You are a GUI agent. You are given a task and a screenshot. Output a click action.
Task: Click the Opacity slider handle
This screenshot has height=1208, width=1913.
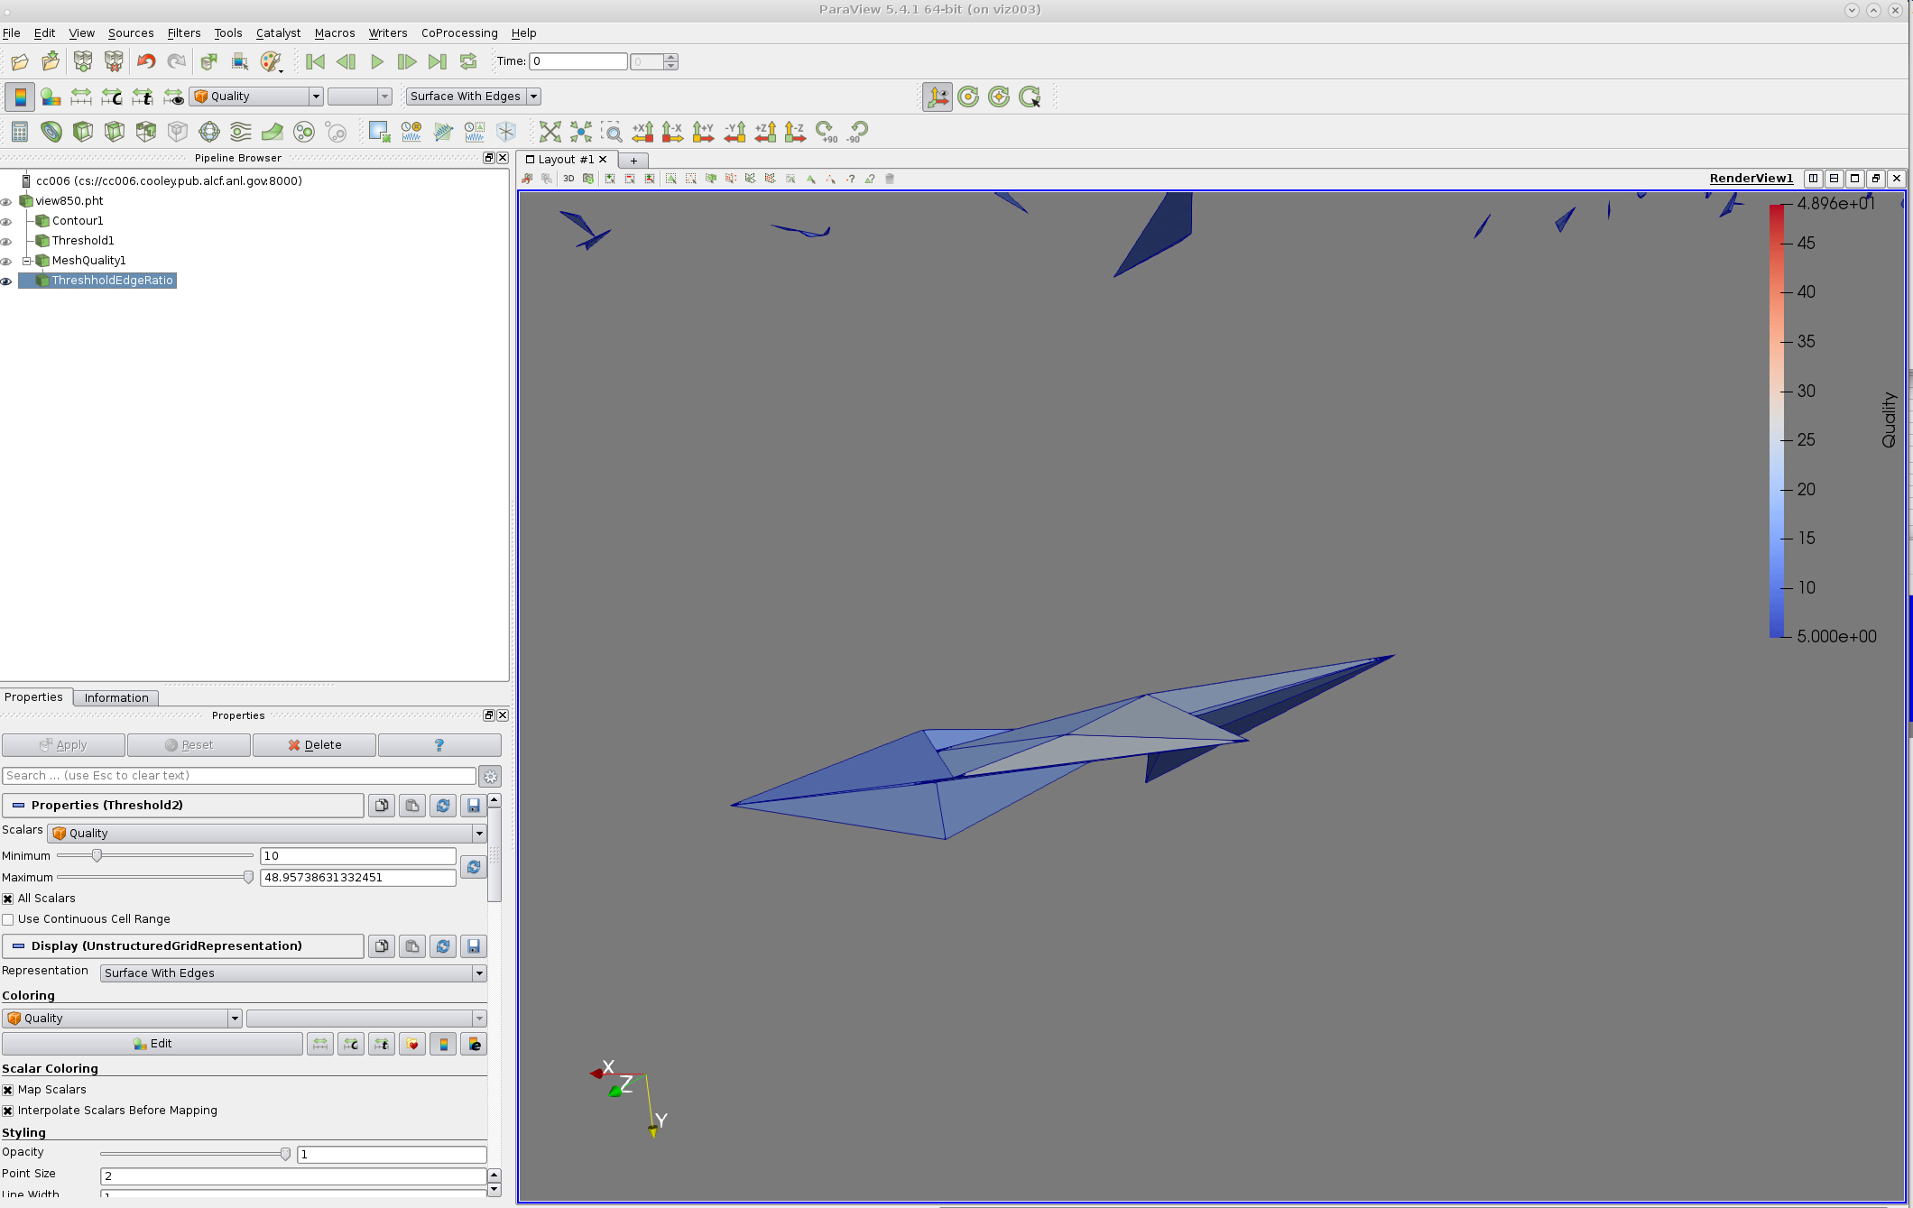pos(285,1154)
